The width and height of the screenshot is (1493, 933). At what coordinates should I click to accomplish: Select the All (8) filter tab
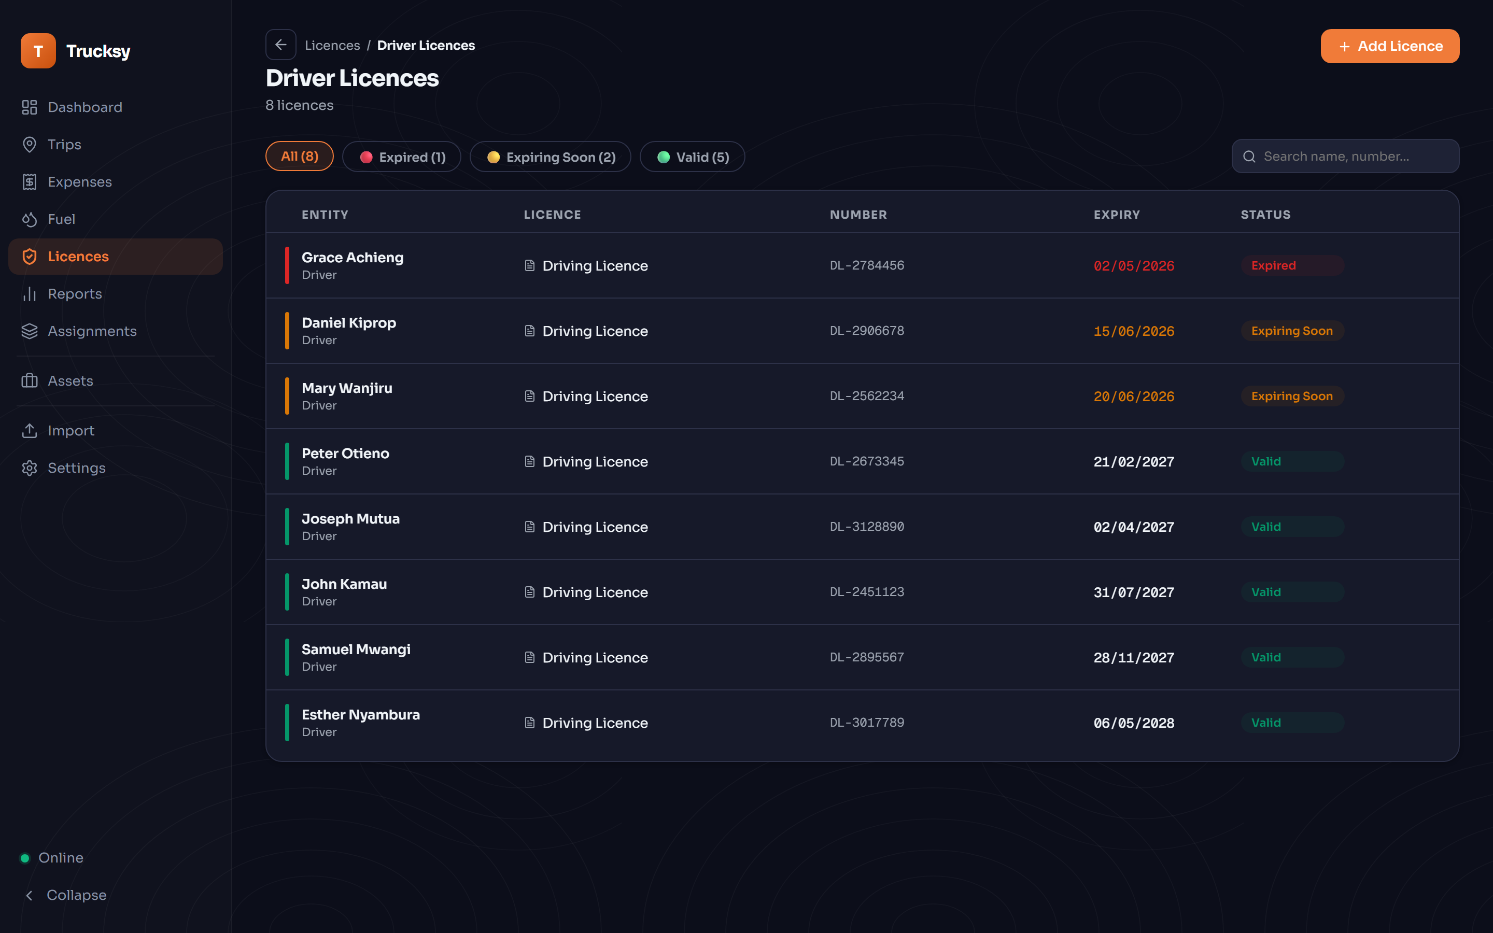coord(300,157)
